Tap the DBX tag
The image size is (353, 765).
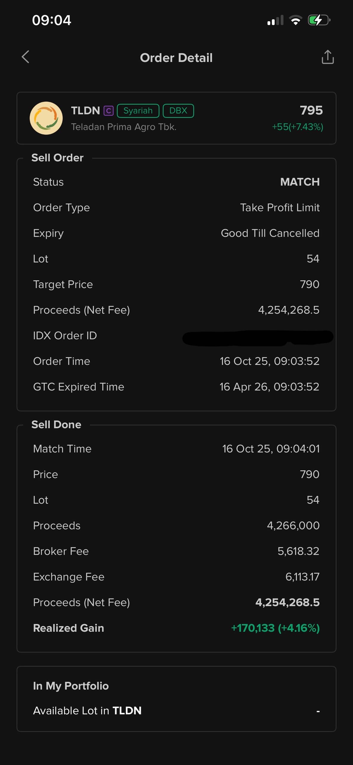(178, 111)
